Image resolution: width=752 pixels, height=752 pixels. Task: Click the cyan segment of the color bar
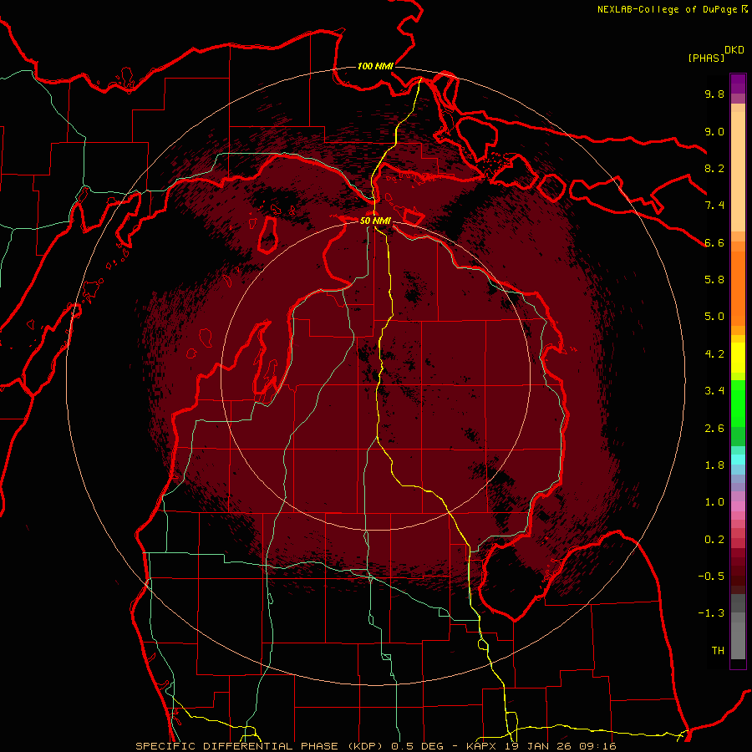point(738,460)
